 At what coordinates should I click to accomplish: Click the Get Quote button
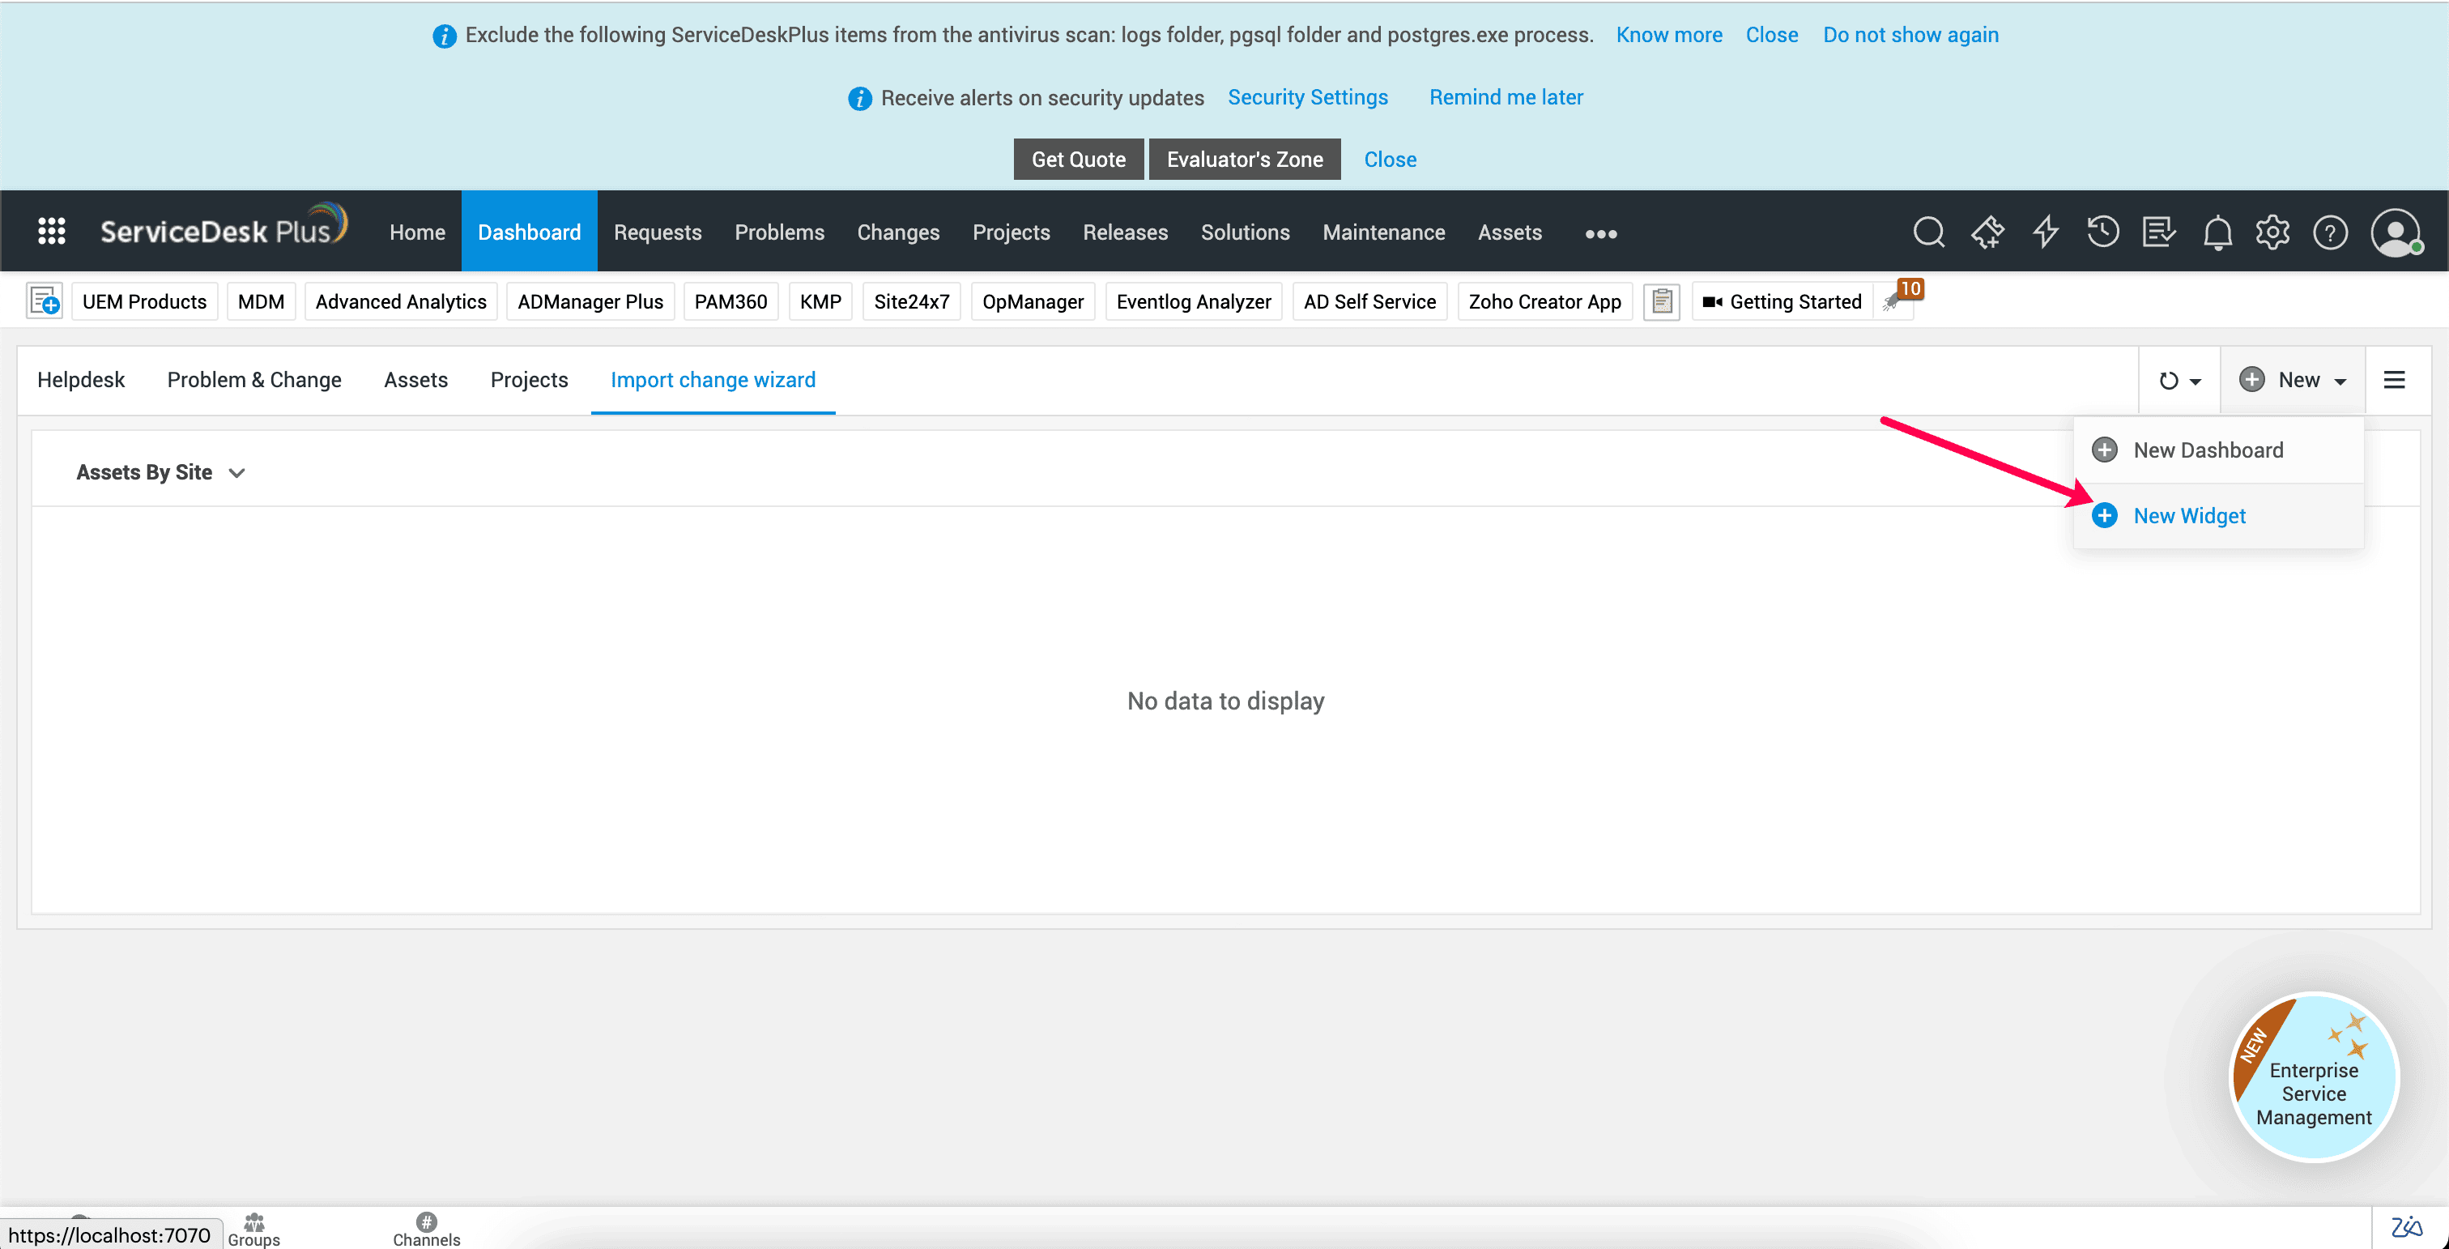pyautogui.click(x=1078, y=159)
